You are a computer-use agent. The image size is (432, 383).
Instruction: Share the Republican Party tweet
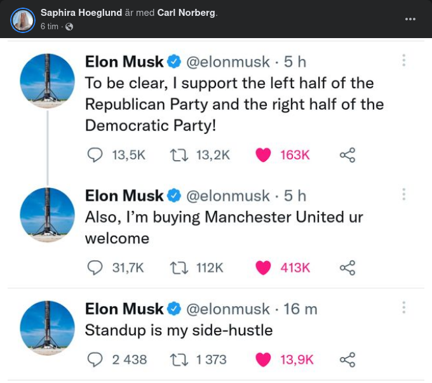point(348,154)
